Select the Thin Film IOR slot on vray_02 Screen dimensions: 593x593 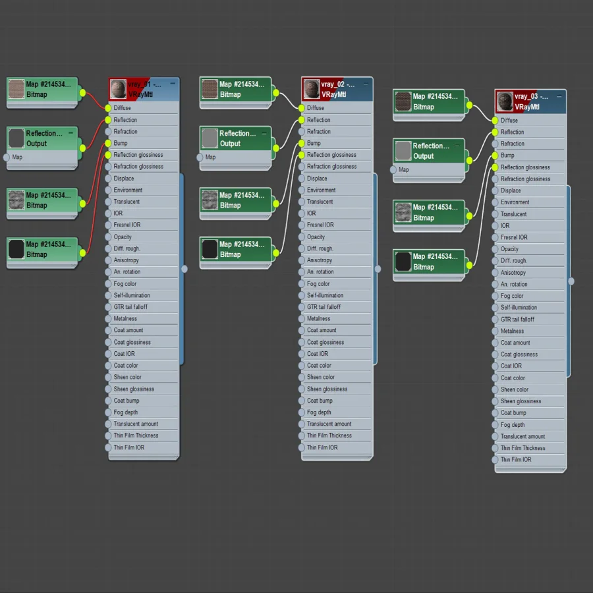tap(337, 447)
